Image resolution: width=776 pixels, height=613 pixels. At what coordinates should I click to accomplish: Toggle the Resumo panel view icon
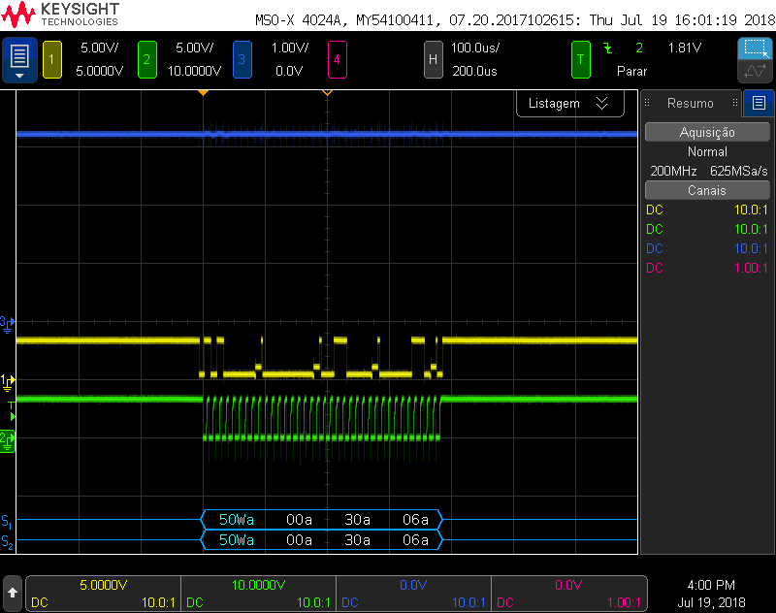(x=759, y=103)
